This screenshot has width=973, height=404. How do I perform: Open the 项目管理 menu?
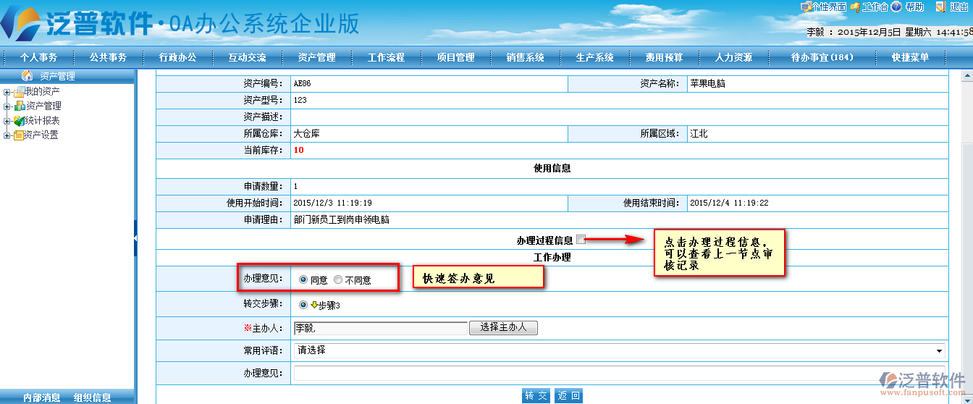455,57
